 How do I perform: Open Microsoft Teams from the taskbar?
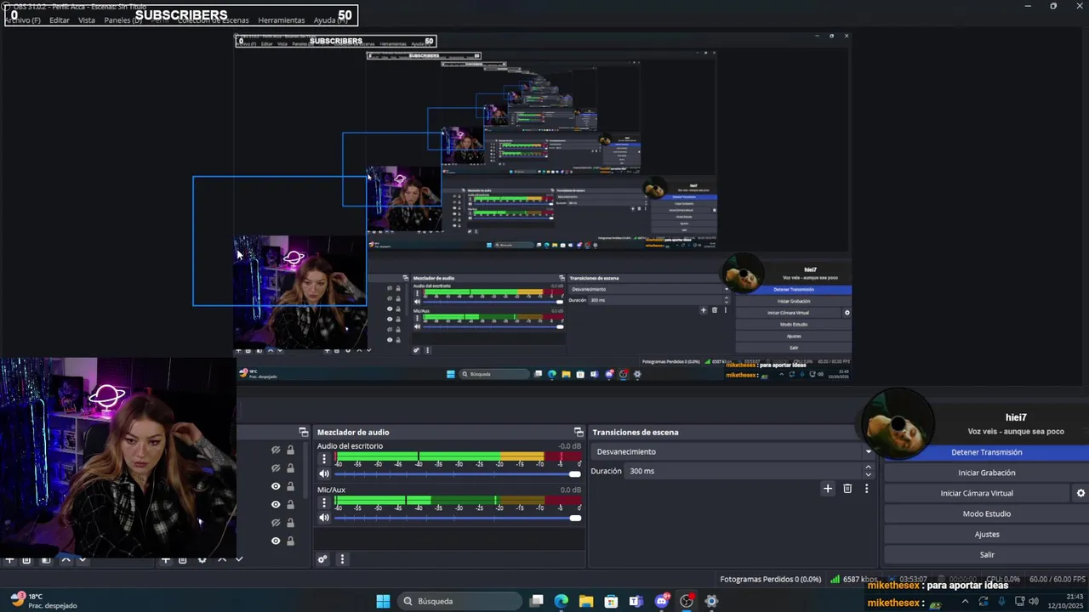coord(636,601)
